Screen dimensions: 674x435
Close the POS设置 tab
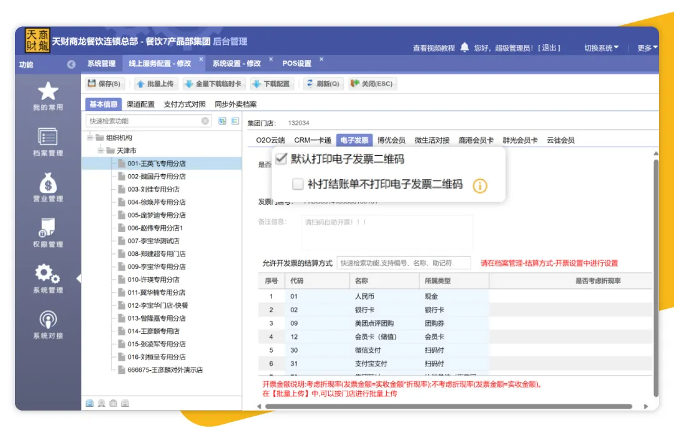point(321,59)
